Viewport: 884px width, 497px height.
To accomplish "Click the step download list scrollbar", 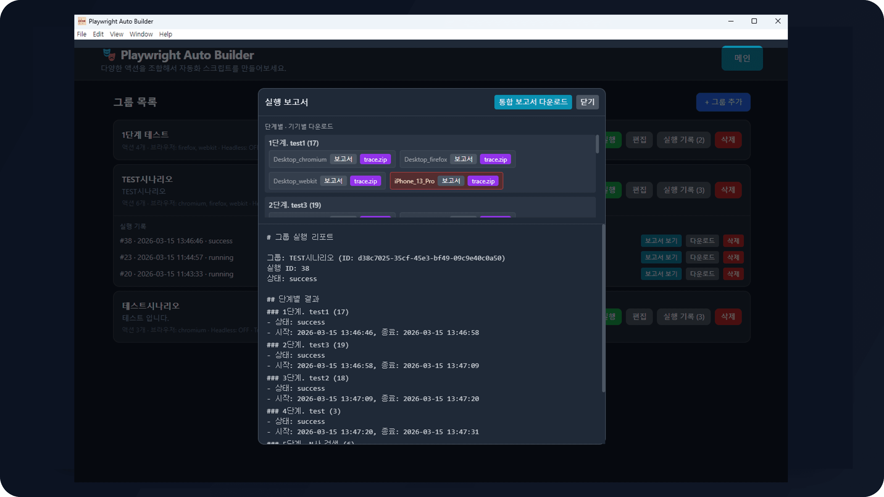I will pos(597,144).
